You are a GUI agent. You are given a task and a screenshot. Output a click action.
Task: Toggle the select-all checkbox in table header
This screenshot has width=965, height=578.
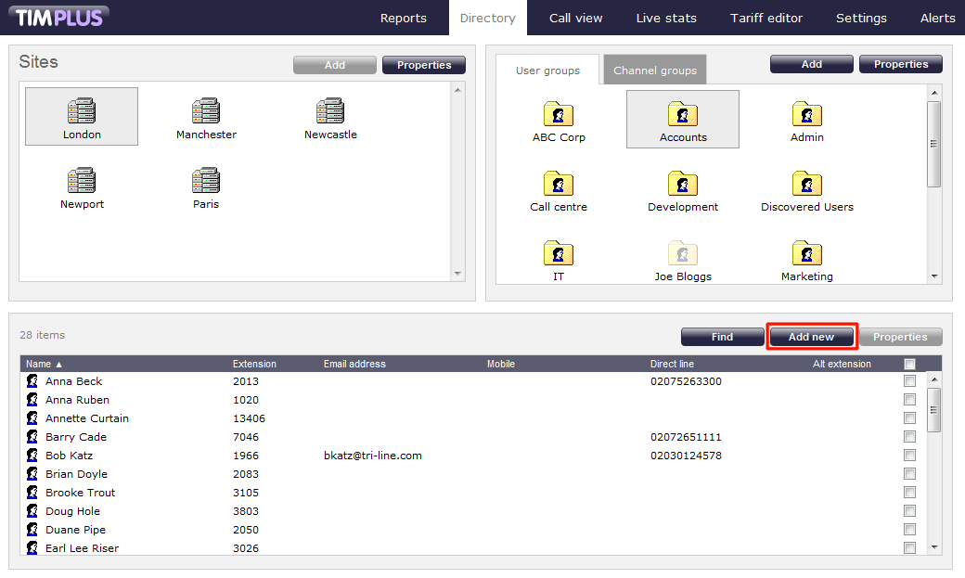[x=909, y=364]
